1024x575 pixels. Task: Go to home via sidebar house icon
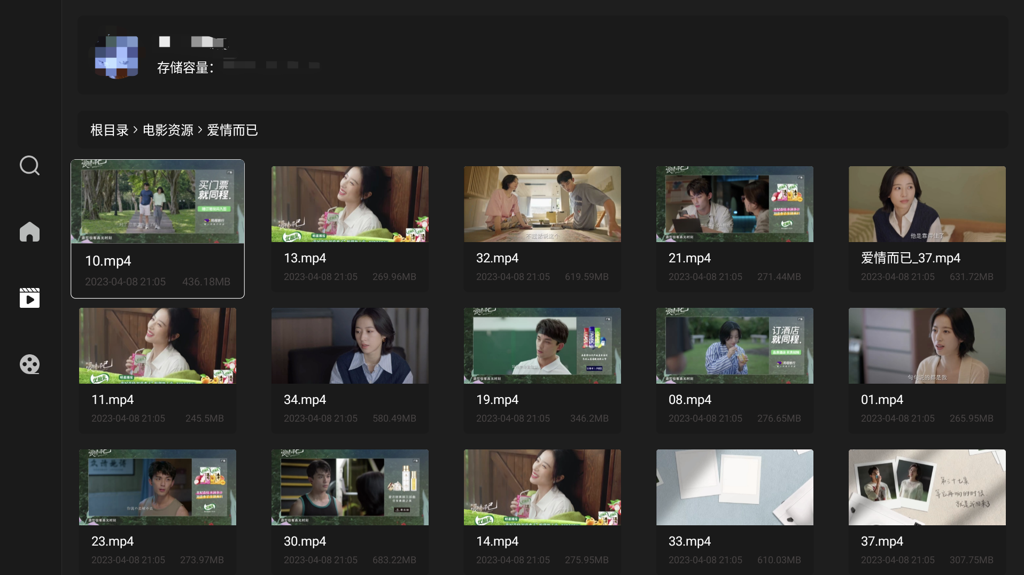pos(29,232)
